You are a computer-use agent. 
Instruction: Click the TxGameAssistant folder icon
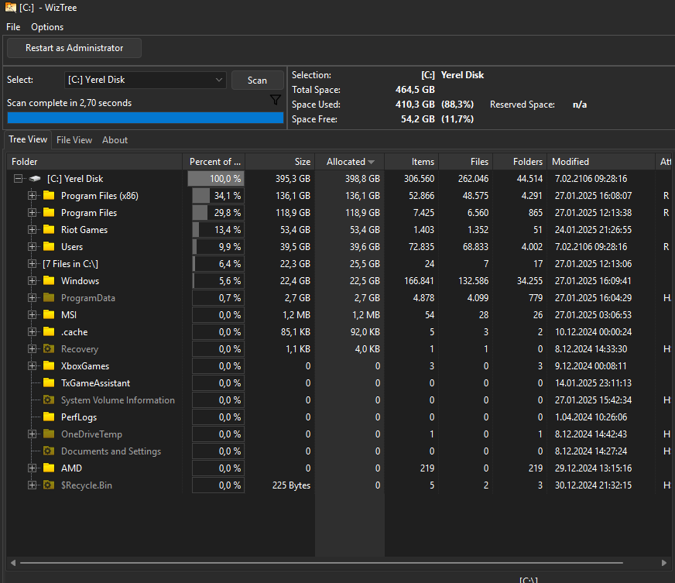click(x=49, y=382)
